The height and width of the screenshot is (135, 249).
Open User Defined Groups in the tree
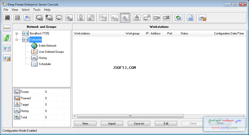point(51,52)
